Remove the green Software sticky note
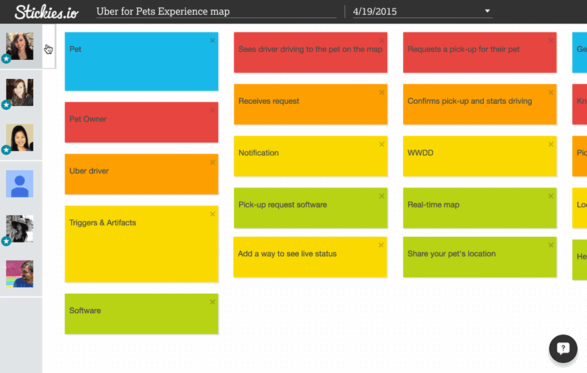This screenshot has width=587, height=373. (x=212, y=302)
